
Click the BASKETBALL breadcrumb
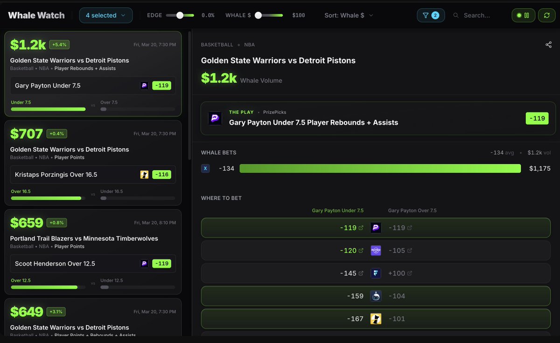click(217, 45)
